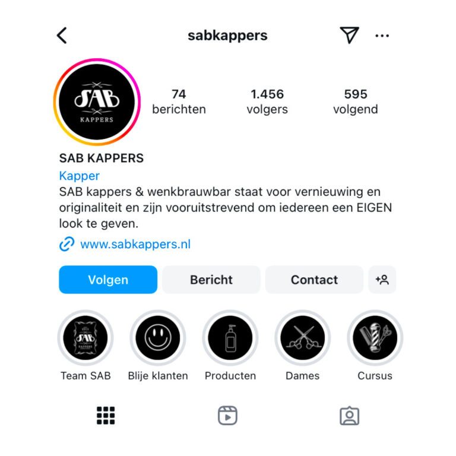Open the Blije klanten smiley highlight
The image size is (456, 456).
(x=158, y=338)
